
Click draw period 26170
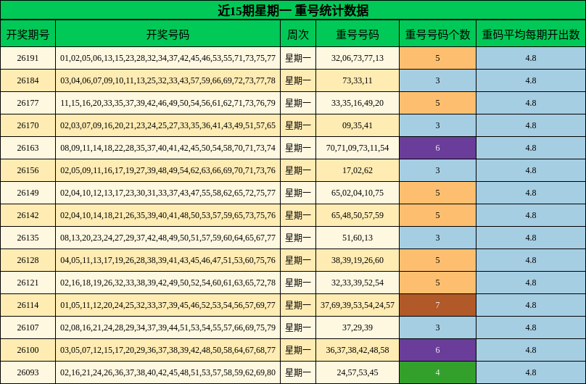point(28,125)
